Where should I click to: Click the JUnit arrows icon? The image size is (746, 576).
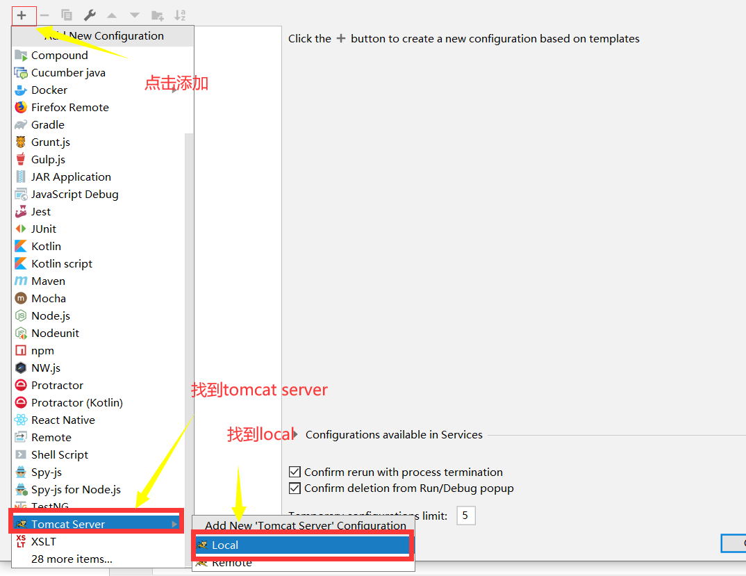(21, 229)
